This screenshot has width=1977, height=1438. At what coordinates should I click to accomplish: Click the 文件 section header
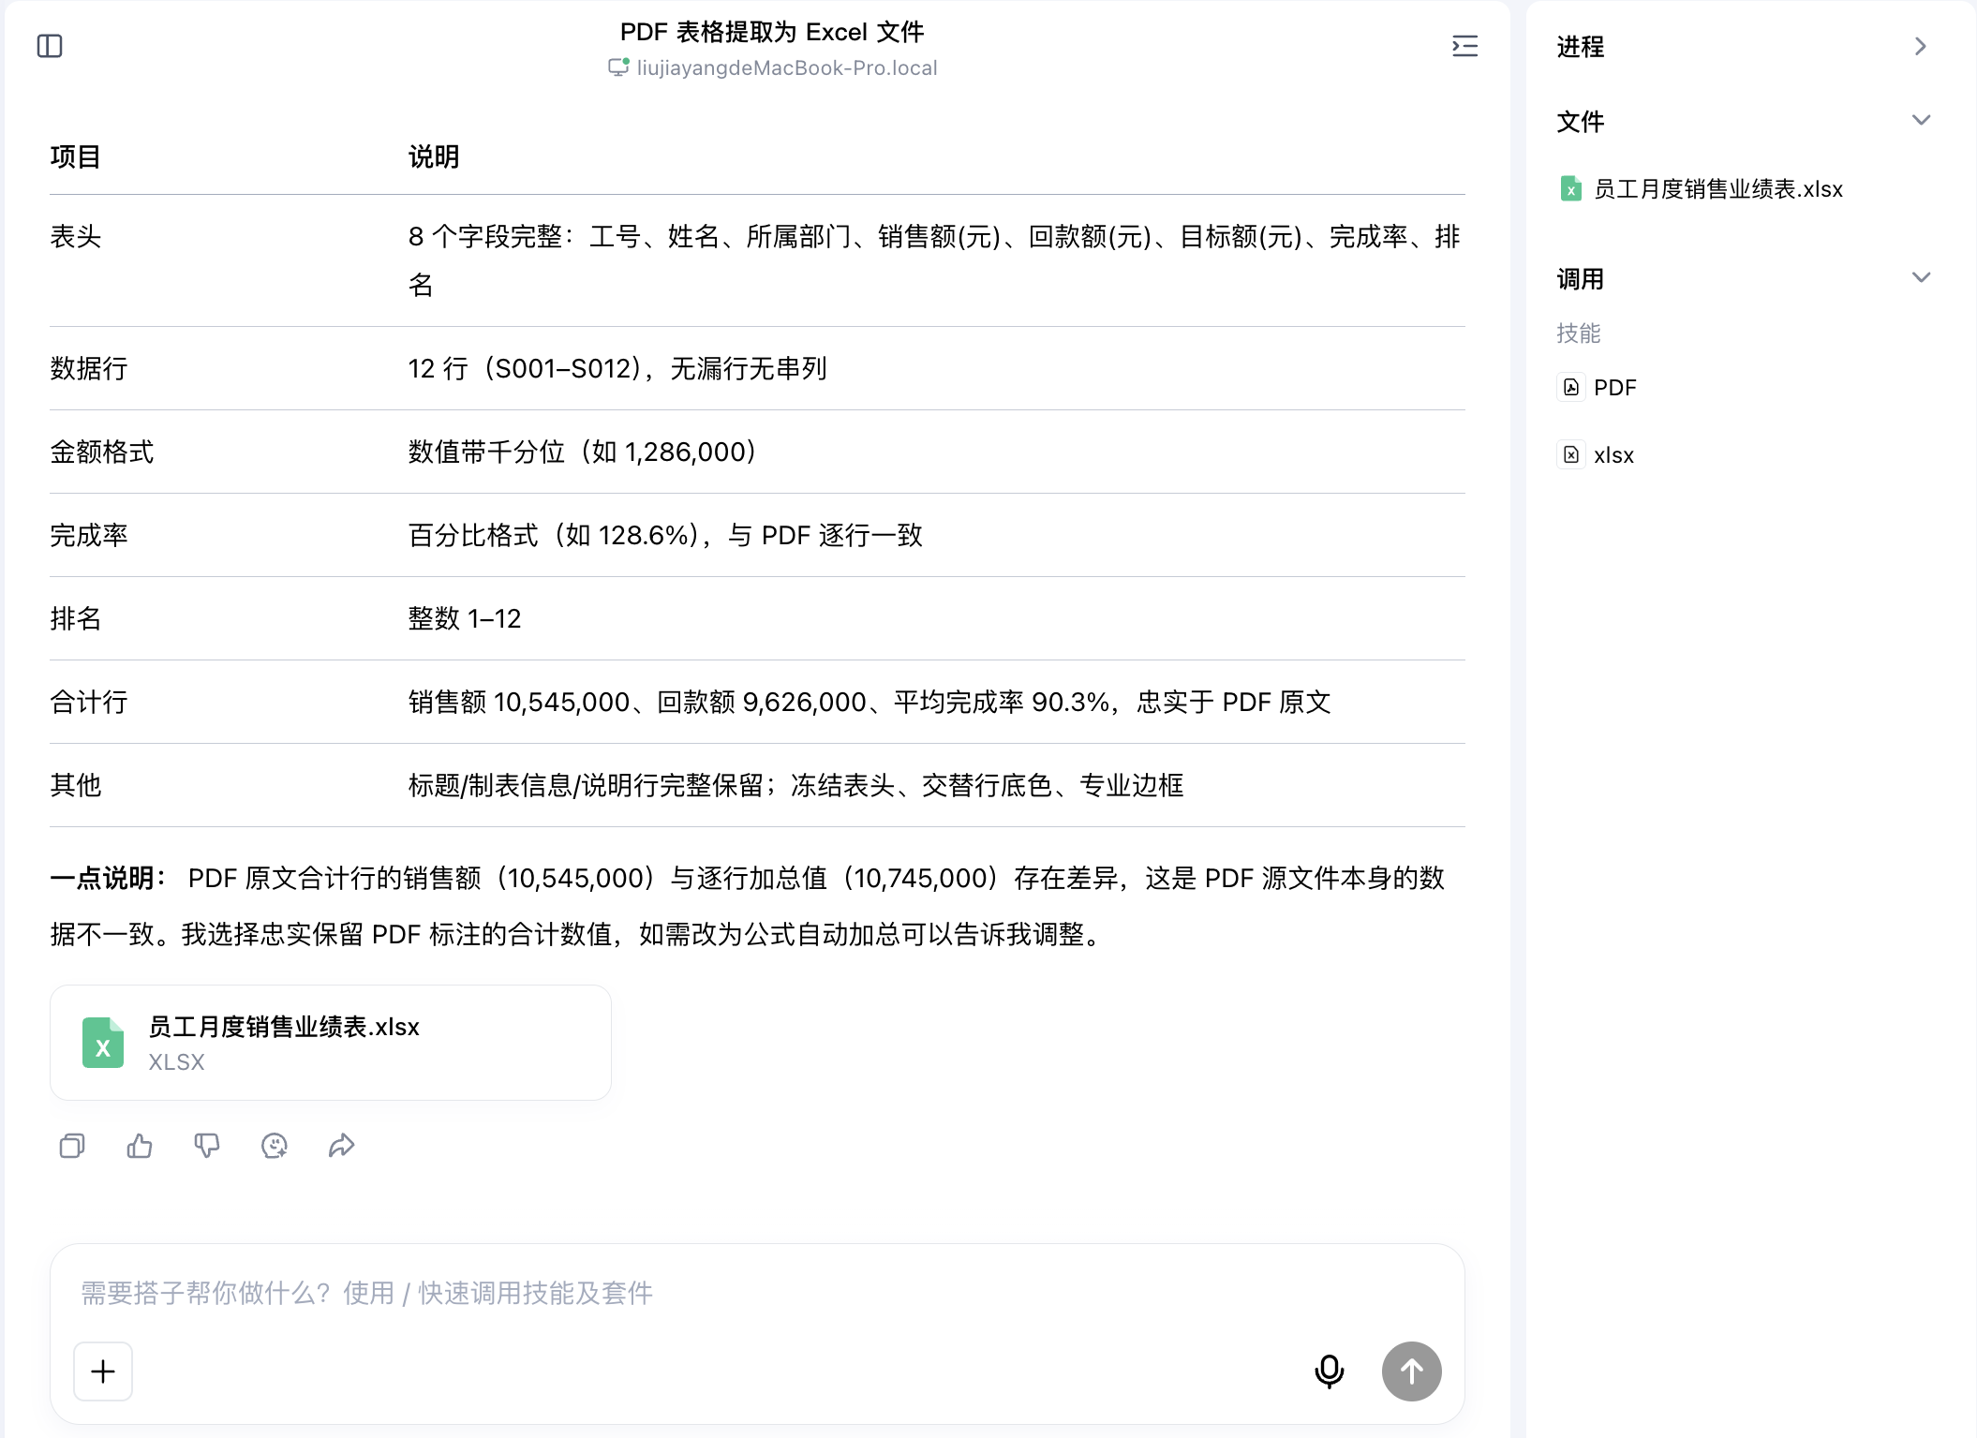tap(1581, 122)
